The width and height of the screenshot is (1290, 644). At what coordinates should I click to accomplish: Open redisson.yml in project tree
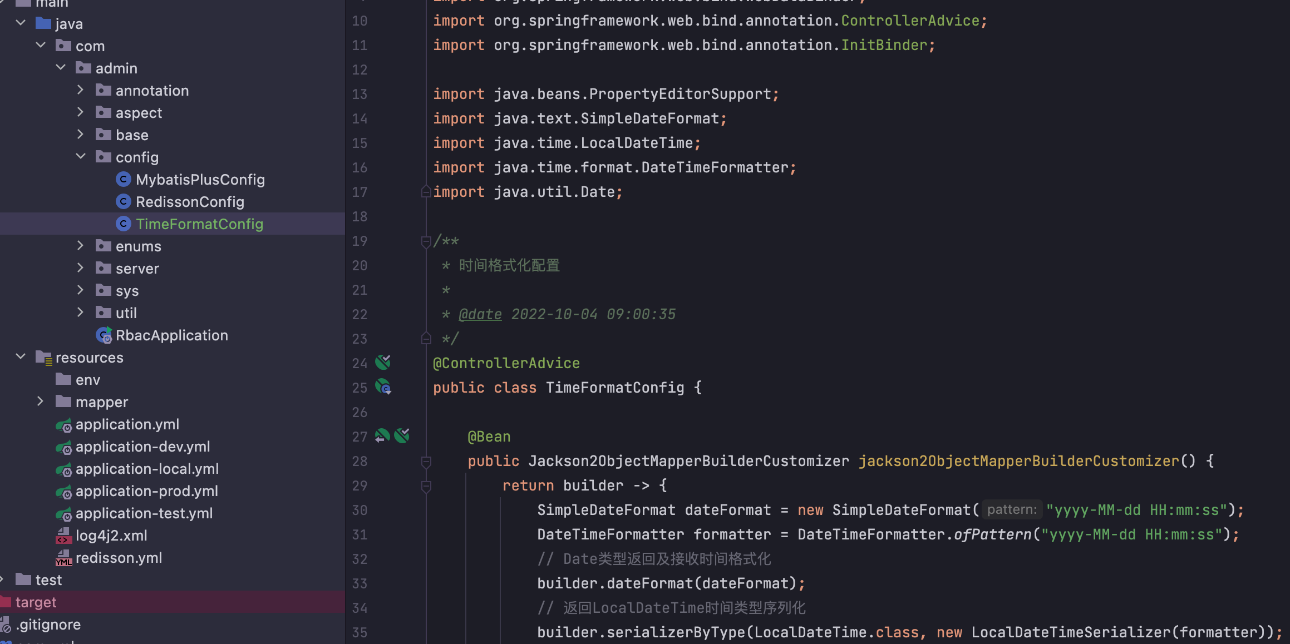coord(119,558)
